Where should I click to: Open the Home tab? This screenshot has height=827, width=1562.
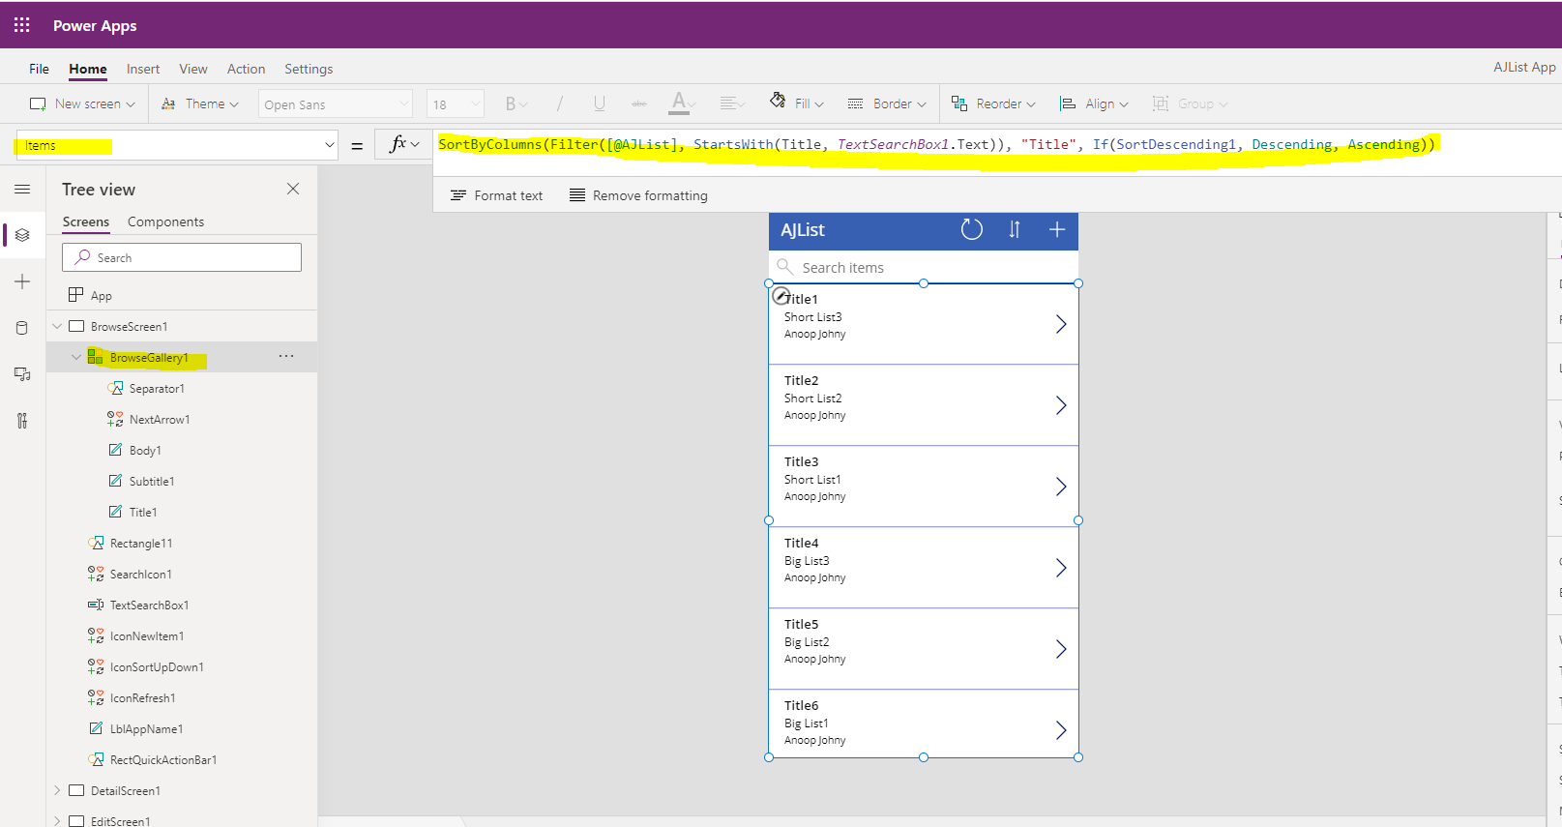click(x=88, y=69)
